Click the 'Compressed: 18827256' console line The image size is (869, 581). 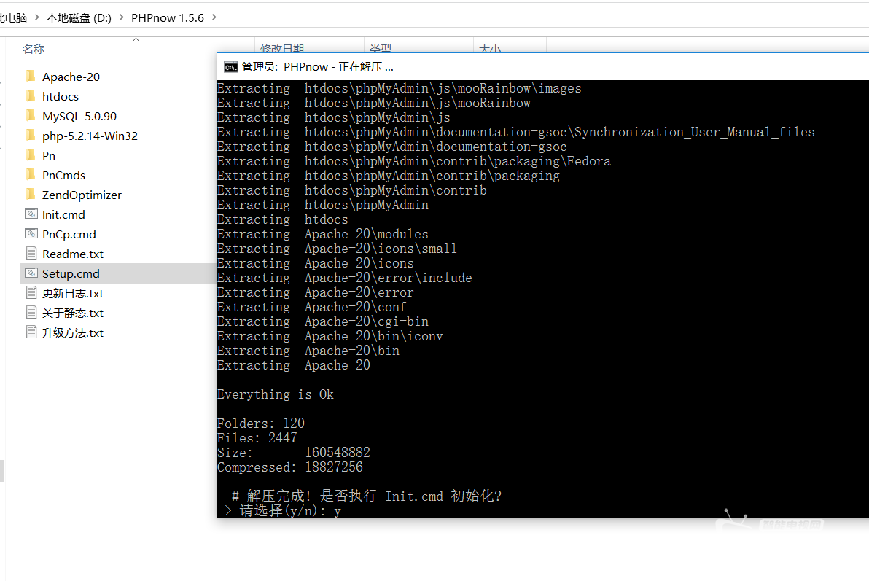point(290,467)
